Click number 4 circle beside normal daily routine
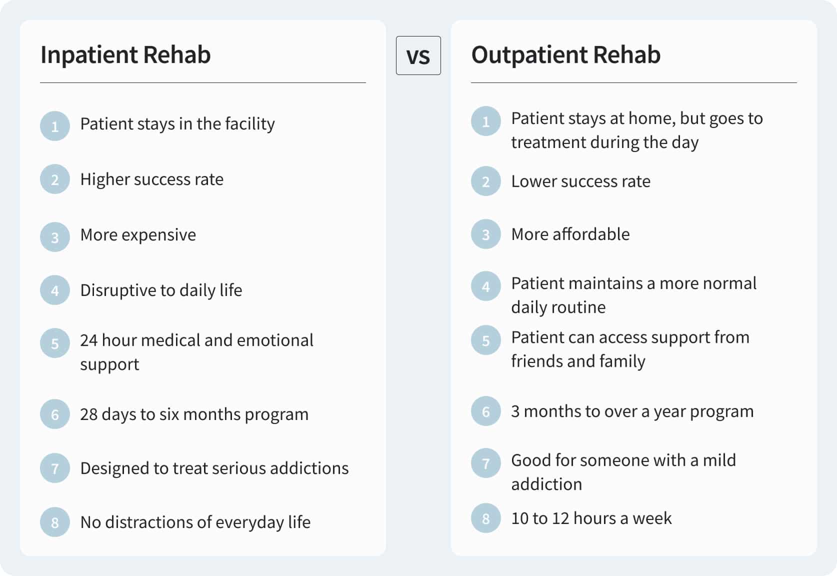The image size is (837, 576). point(485,286)
